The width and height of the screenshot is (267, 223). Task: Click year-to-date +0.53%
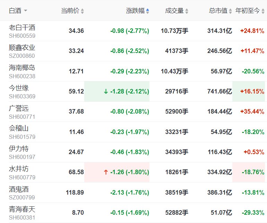pyautogui.click(x=254, y=152)
